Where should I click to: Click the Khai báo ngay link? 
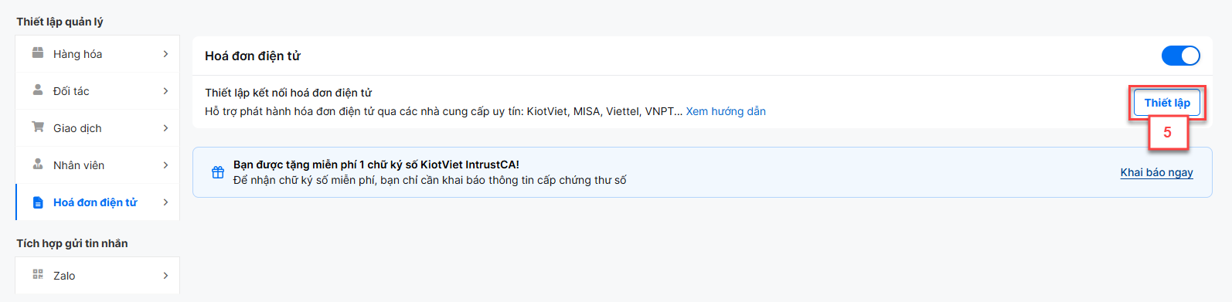pos(1157,172)
